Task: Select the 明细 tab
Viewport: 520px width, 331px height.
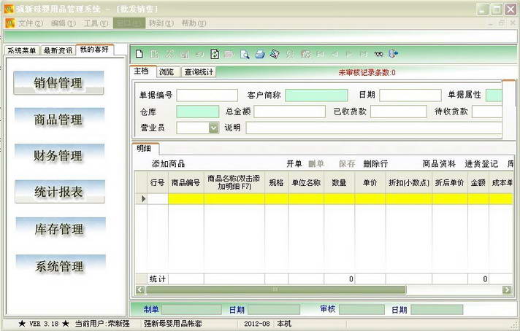Action: (145, 148)
